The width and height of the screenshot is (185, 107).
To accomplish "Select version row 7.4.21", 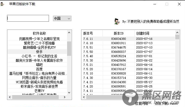I will [128, 82].
